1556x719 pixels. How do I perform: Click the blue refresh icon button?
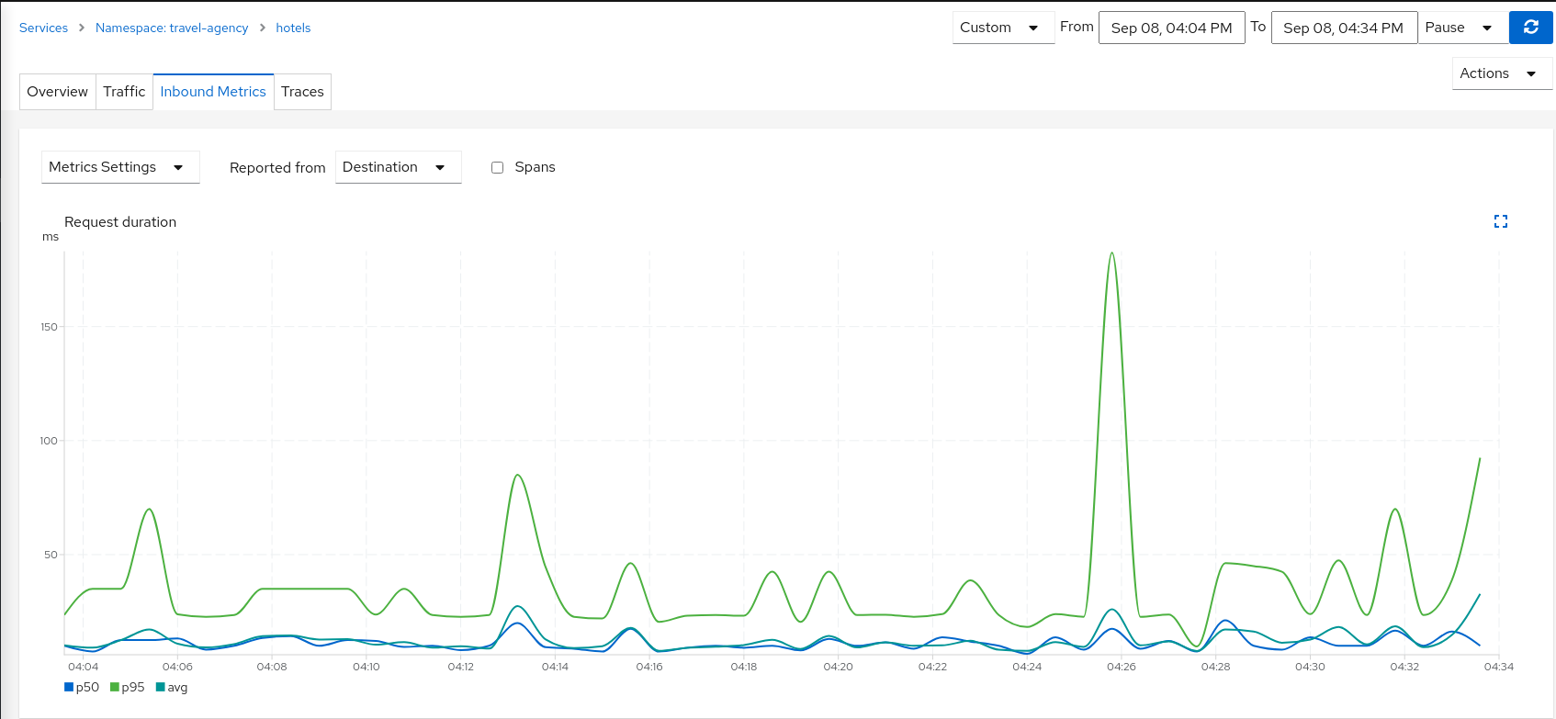(1530, 28)
